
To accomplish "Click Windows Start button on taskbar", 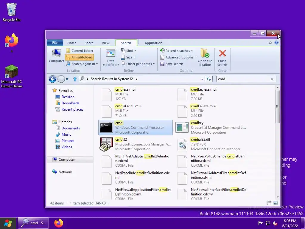I will click(8, 223).
